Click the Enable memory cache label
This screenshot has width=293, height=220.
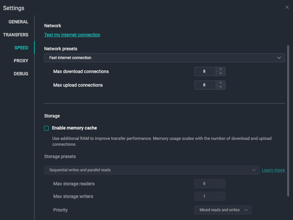74,128
